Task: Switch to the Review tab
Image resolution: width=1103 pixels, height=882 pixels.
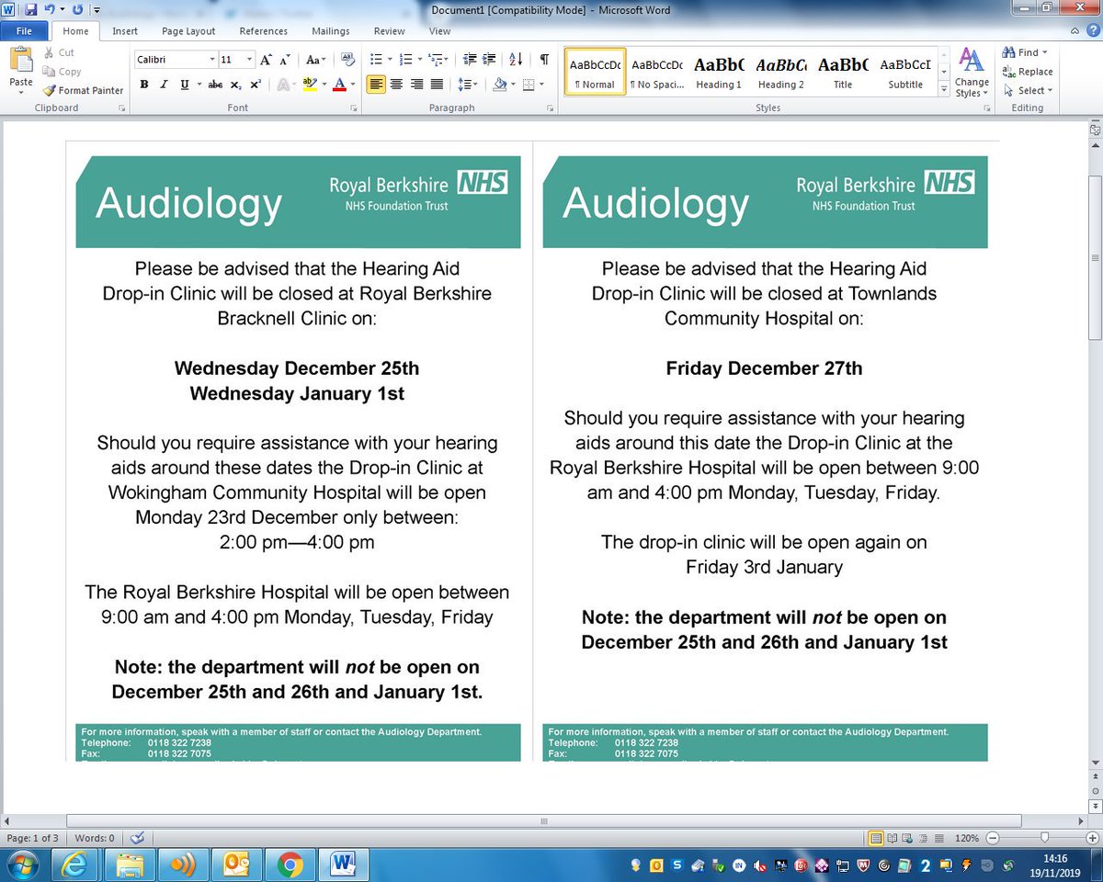Action: pyautogui.click(x=390, y=31)
